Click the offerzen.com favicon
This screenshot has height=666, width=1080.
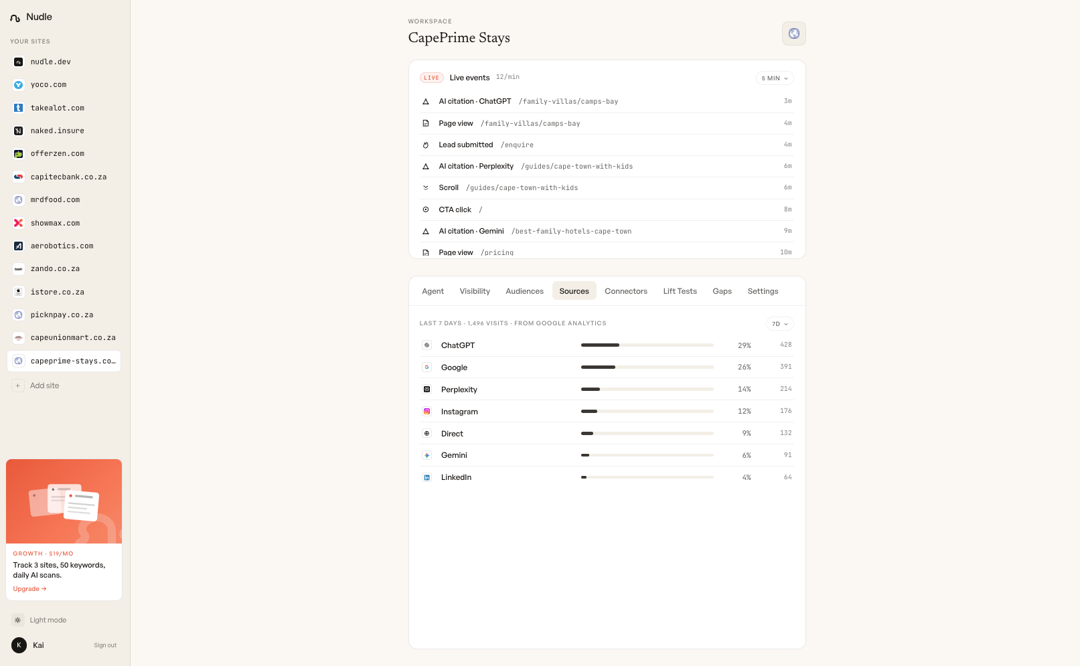click(x=19, y=154)
